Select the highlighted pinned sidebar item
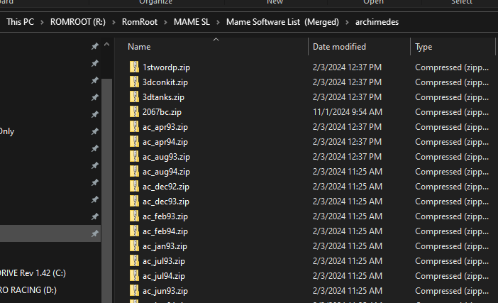This screenshot has height=303, width=498. [x=50, y=233]
